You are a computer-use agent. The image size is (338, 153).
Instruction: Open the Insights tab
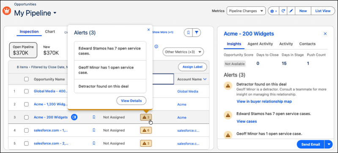[x=234, y=44]
